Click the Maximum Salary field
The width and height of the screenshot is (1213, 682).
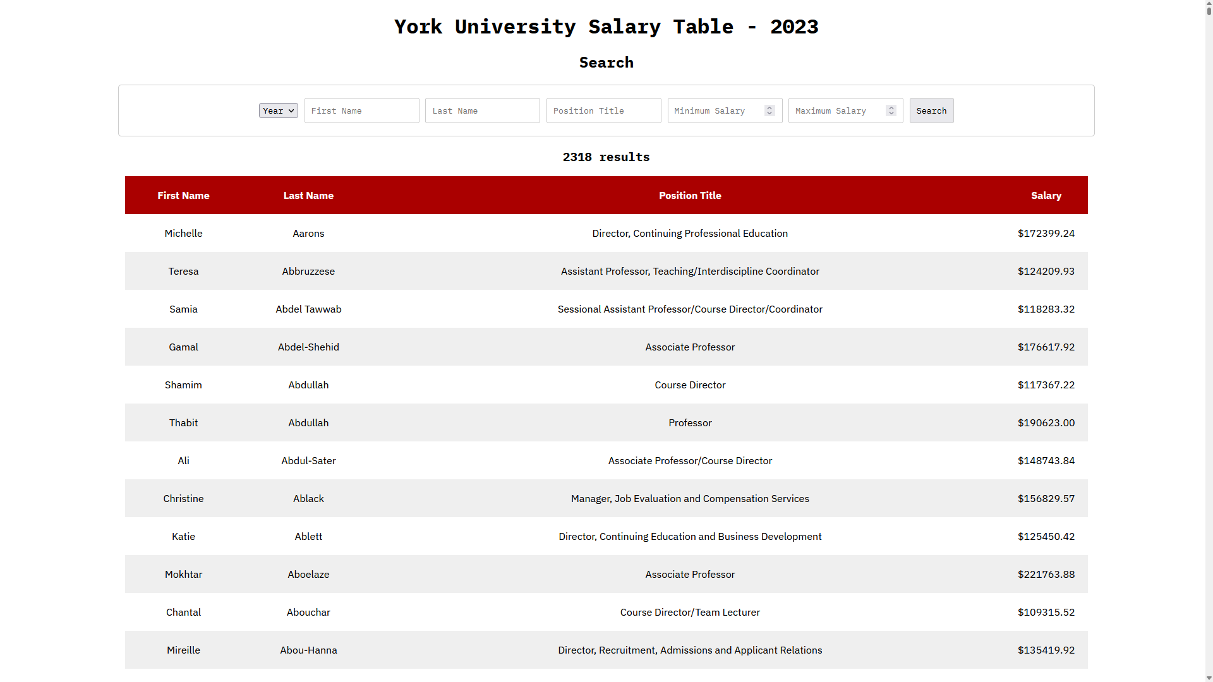pos(837,111)
